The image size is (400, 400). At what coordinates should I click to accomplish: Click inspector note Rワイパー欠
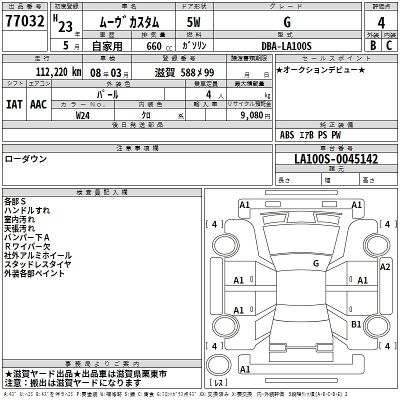(x=27, y=246)
